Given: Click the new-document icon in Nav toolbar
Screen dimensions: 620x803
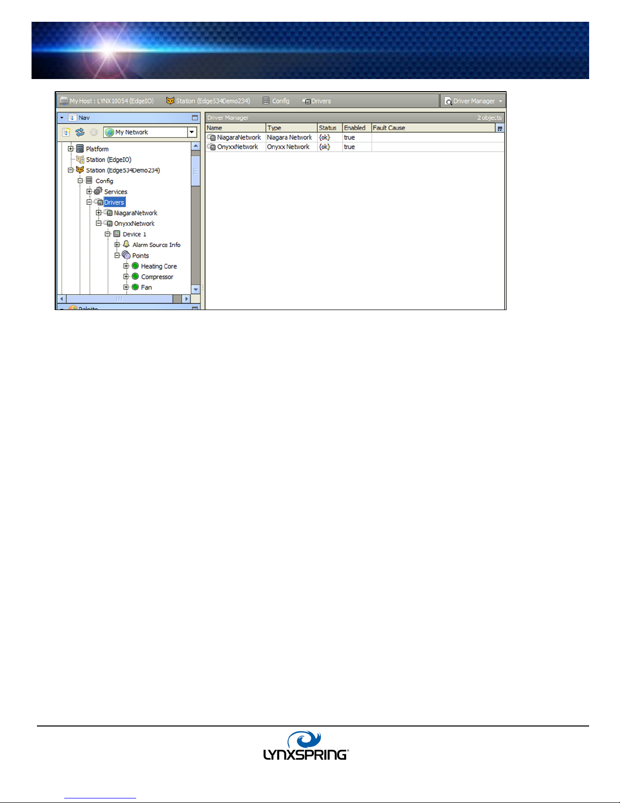Looking at the screenshot, I should point(66,132).
